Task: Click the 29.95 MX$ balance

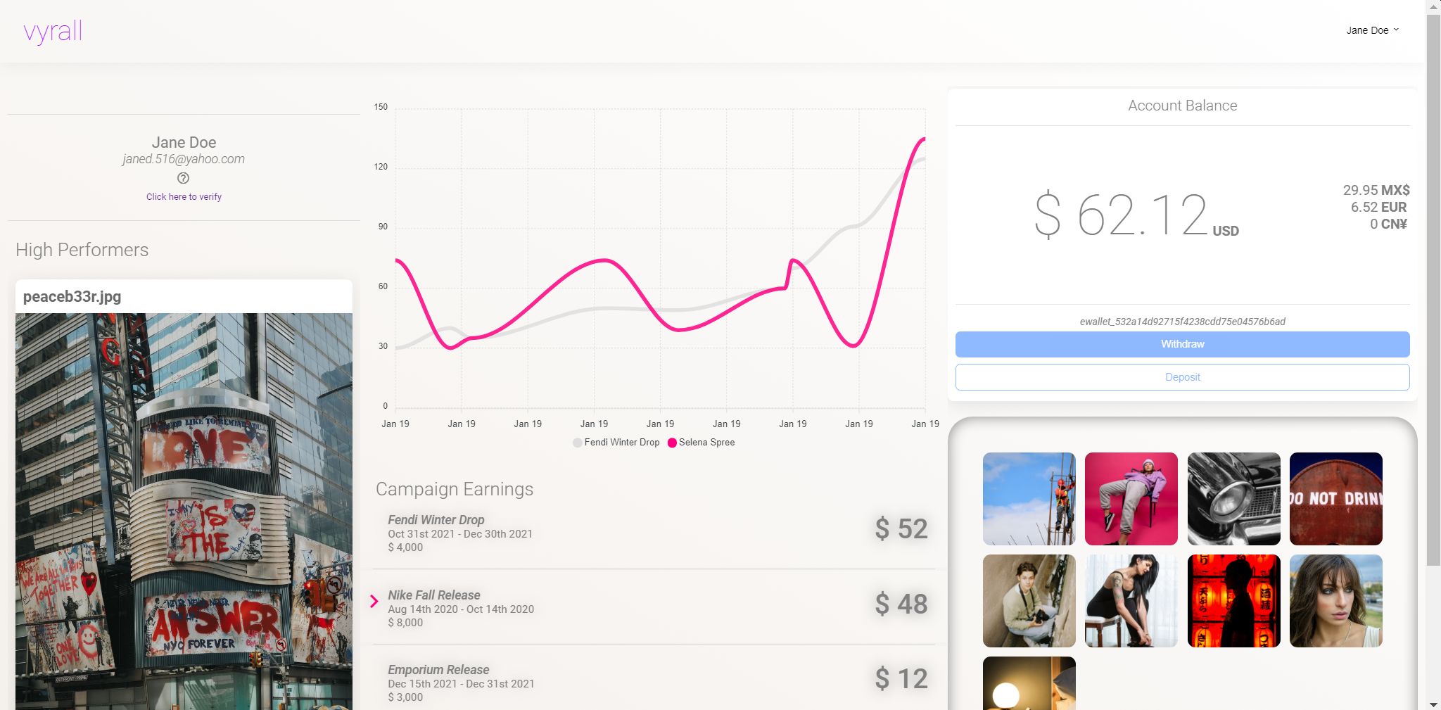Action: click(1376, 190)
